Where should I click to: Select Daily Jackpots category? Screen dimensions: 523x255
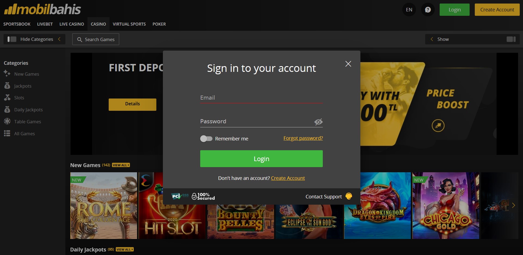click(28, 110)
